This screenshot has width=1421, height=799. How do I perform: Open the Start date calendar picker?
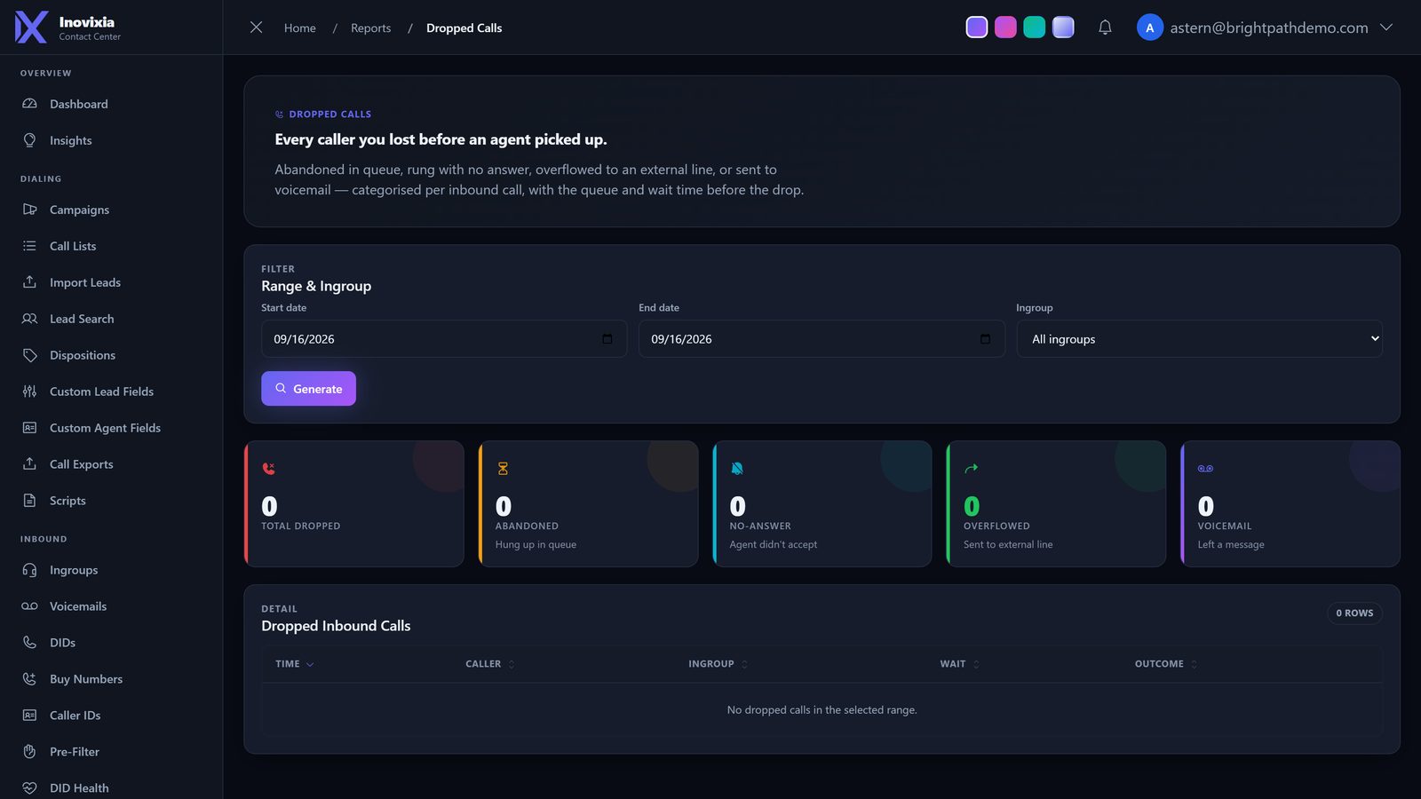click(607, 339)
